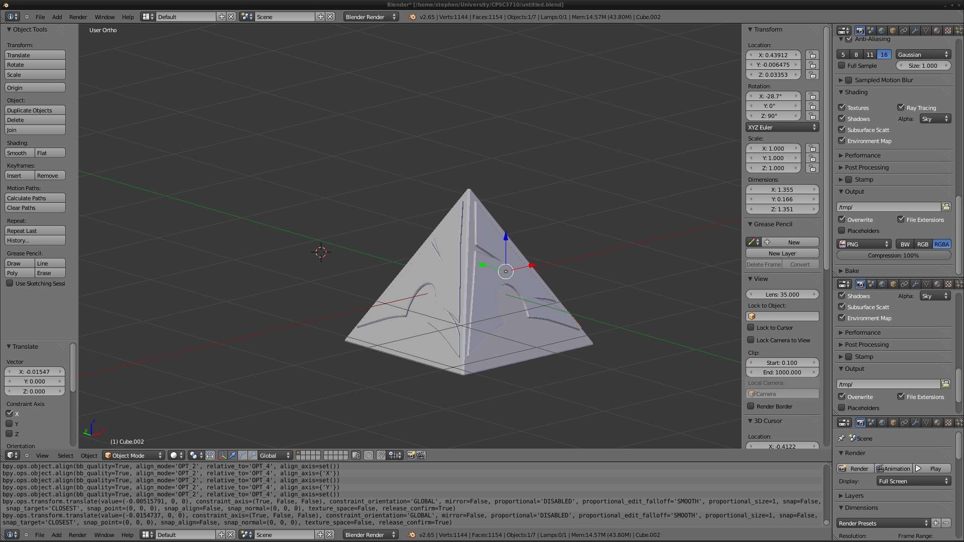Toggle the 3D manipulator widget in viewport header
The width and height of the screenshot is (964, 542).
[222, 455]
